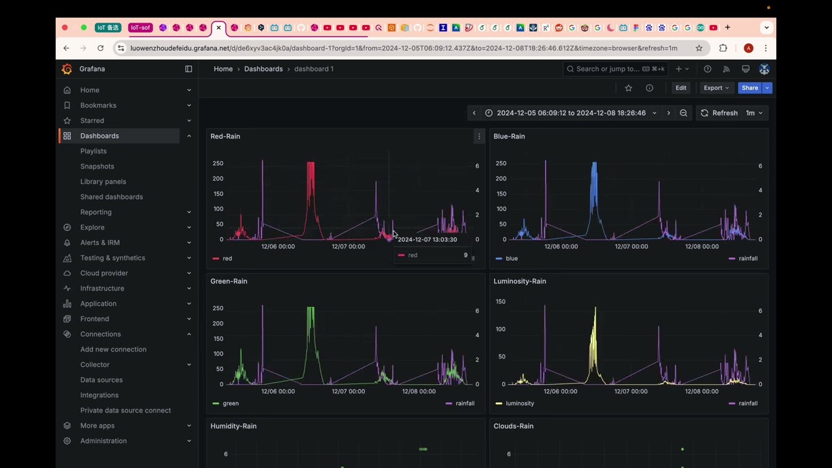The image size is (832, 468).
Task: Click the Edit dashboard button
Action: tap(681, 88)
